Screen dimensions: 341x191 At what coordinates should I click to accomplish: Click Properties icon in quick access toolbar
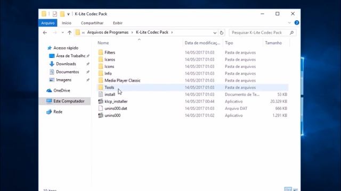pos(55,14)
